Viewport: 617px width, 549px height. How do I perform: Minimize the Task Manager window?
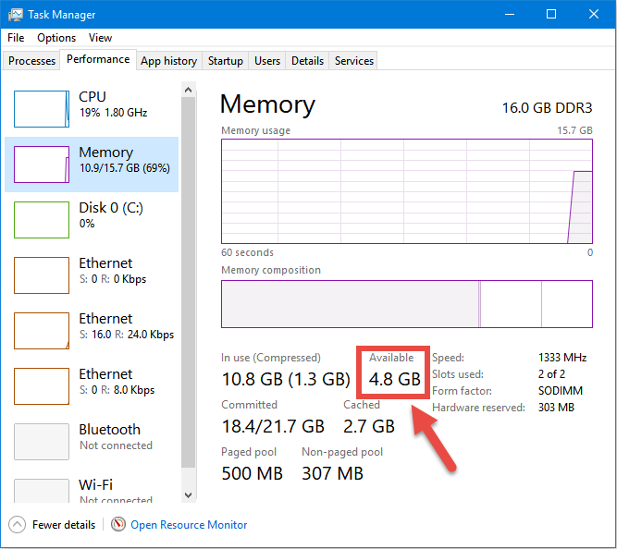(x=510, y=15)
